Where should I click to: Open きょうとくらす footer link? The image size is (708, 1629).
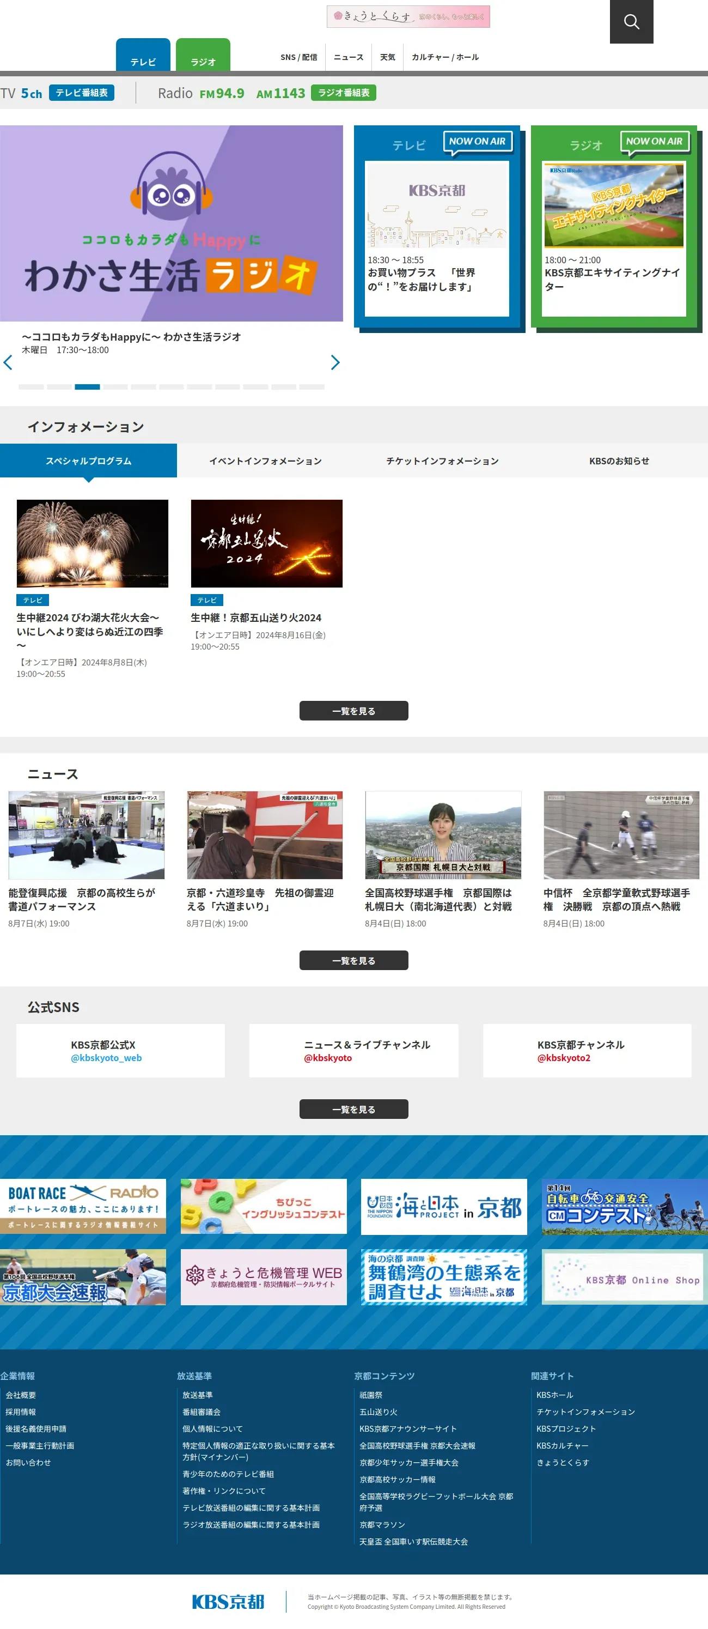click(563, 1463)
